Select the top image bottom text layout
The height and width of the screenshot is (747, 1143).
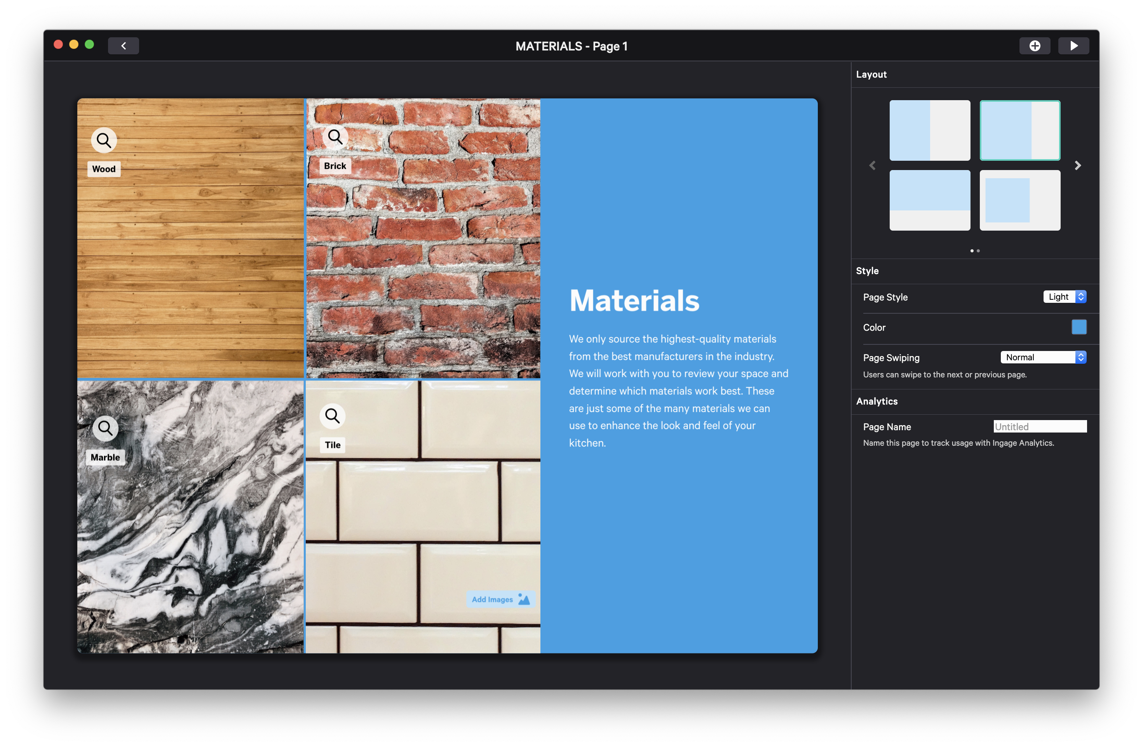coord(929,200)
